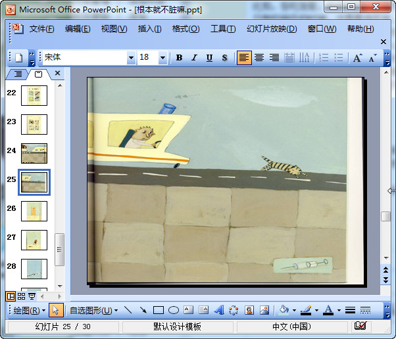
Task: Click the font size field showing 18
Action: (x=148, y=58)
